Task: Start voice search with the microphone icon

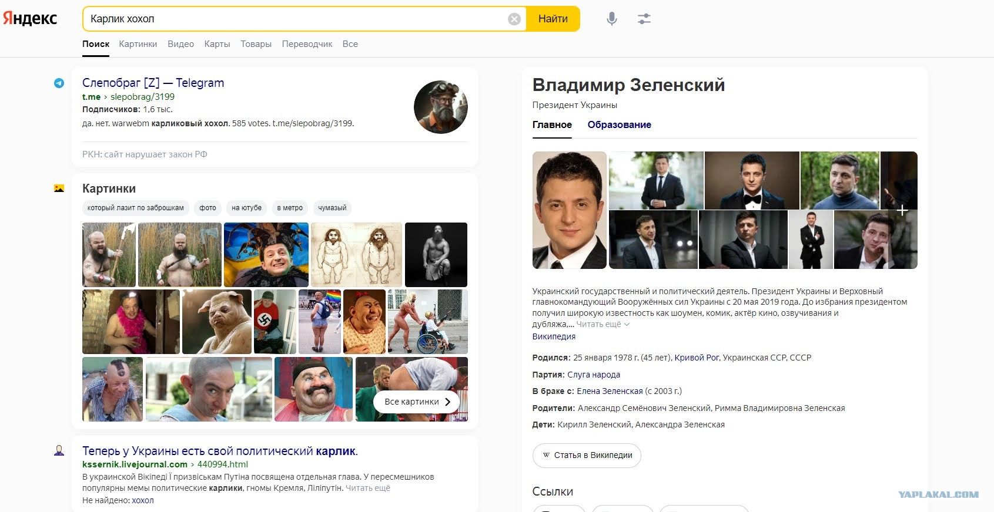Action: click(612, 19)
